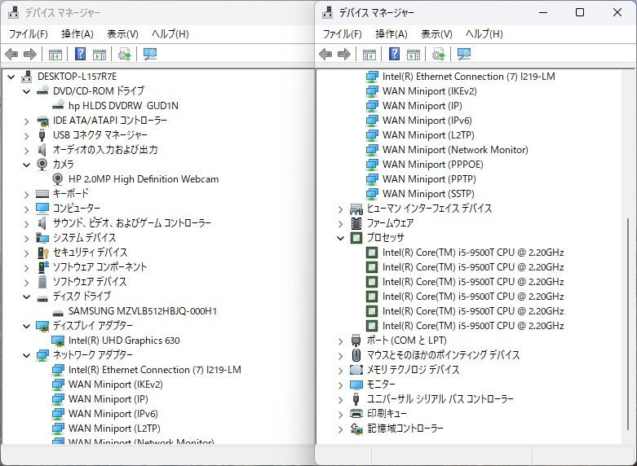
Task: Click Scan for hardware changes icon in left window
Action: pos(150,54)
